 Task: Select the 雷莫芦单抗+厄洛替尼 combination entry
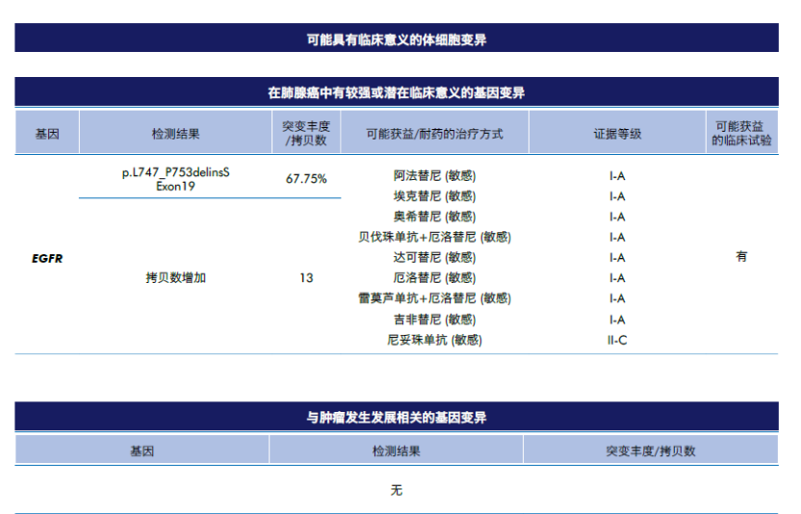(434, 298)
